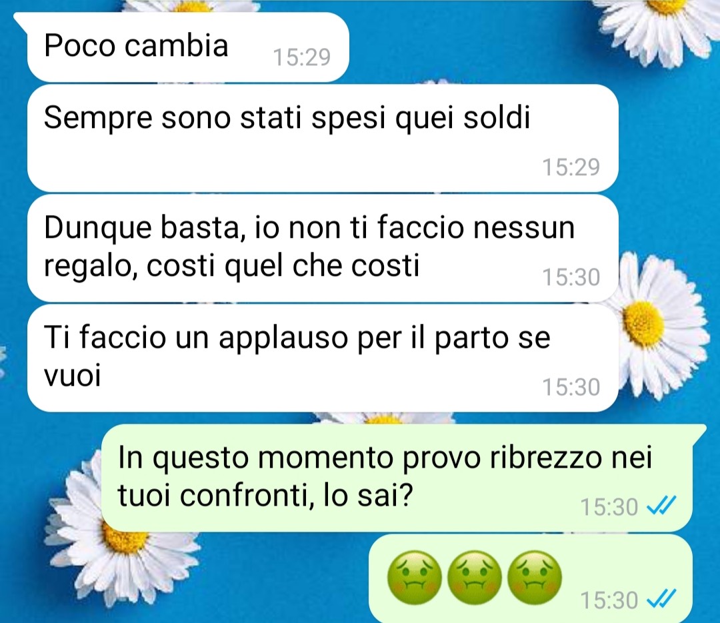Screen dimensions: 720x623
Task: Tap the 15:30 timestamp on 'regalo' message
Action: (x=571, y=277)
